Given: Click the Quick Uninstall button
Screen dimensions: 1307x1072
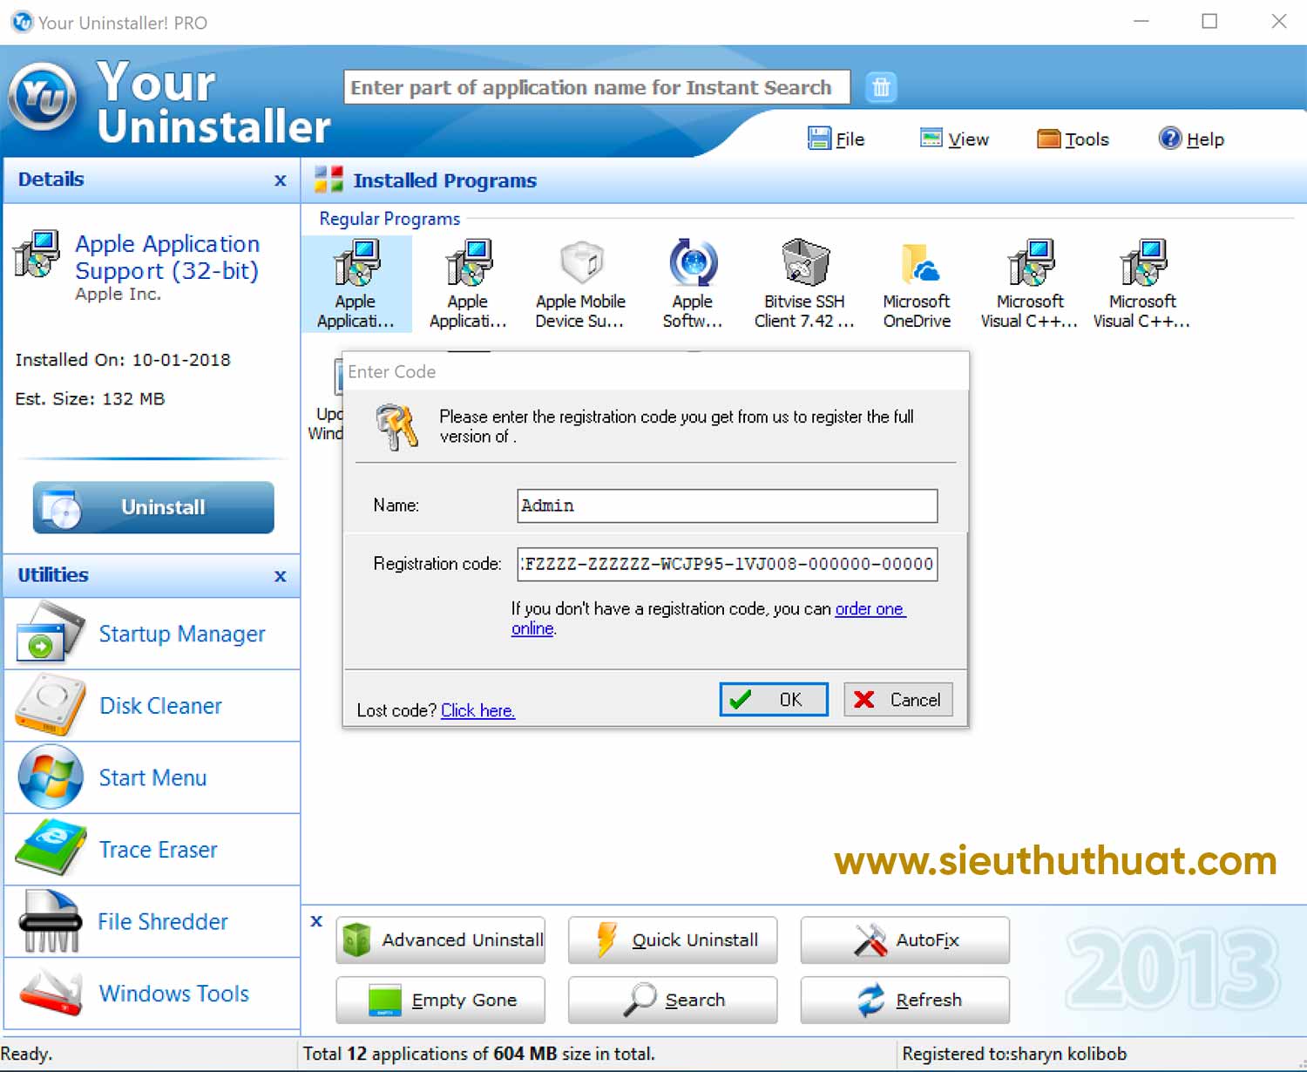Looking at the screenshot, I should 673,940.
